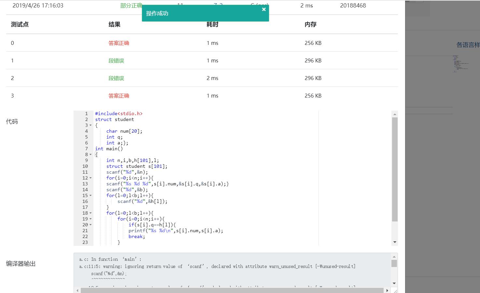This screenshot has height=293, width=480.
Task: Click line 1 #include<stdio.h> in code
Action: [119, 113]
